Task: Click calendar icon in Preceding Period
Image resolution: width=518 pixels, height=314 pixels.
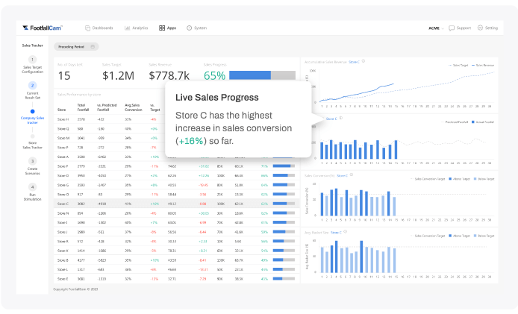Action: (93, 46)
